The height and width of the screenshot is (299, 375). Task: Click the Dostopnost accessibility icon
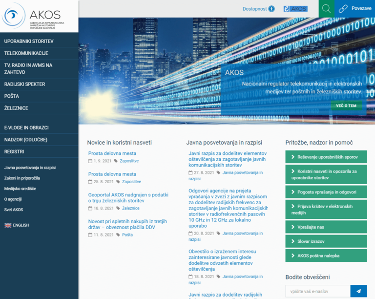[x=271, y=9]
